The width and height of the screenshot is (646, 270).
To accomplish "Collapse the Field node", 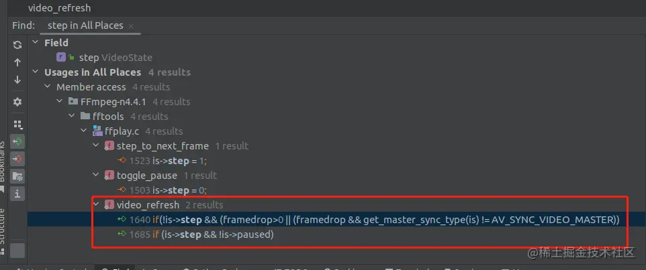I will 36,42.
